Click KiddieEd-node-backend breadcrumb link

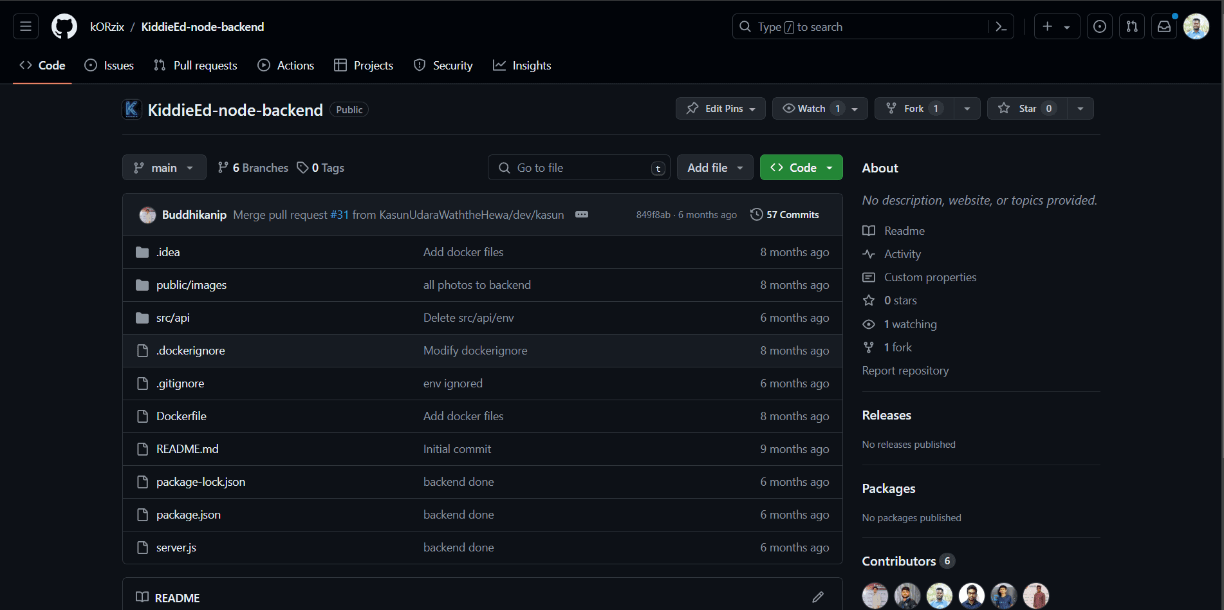pos(203,26)
